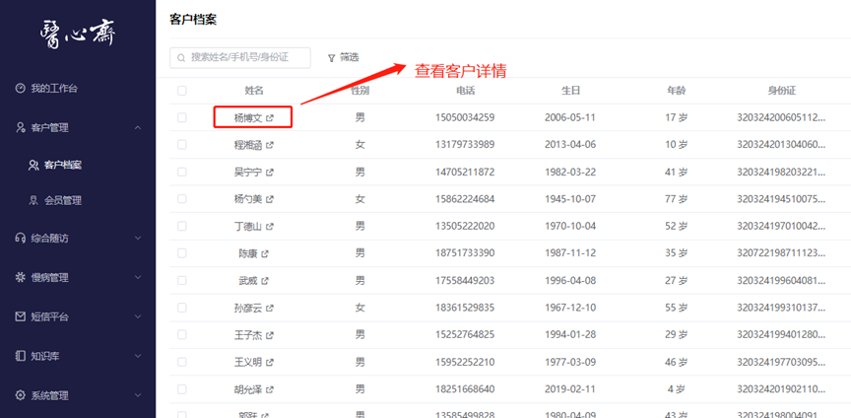This screenshot has height=418, width=851.
Task: Click the 医心斋 logo
Action: click(x=78, y=35)
